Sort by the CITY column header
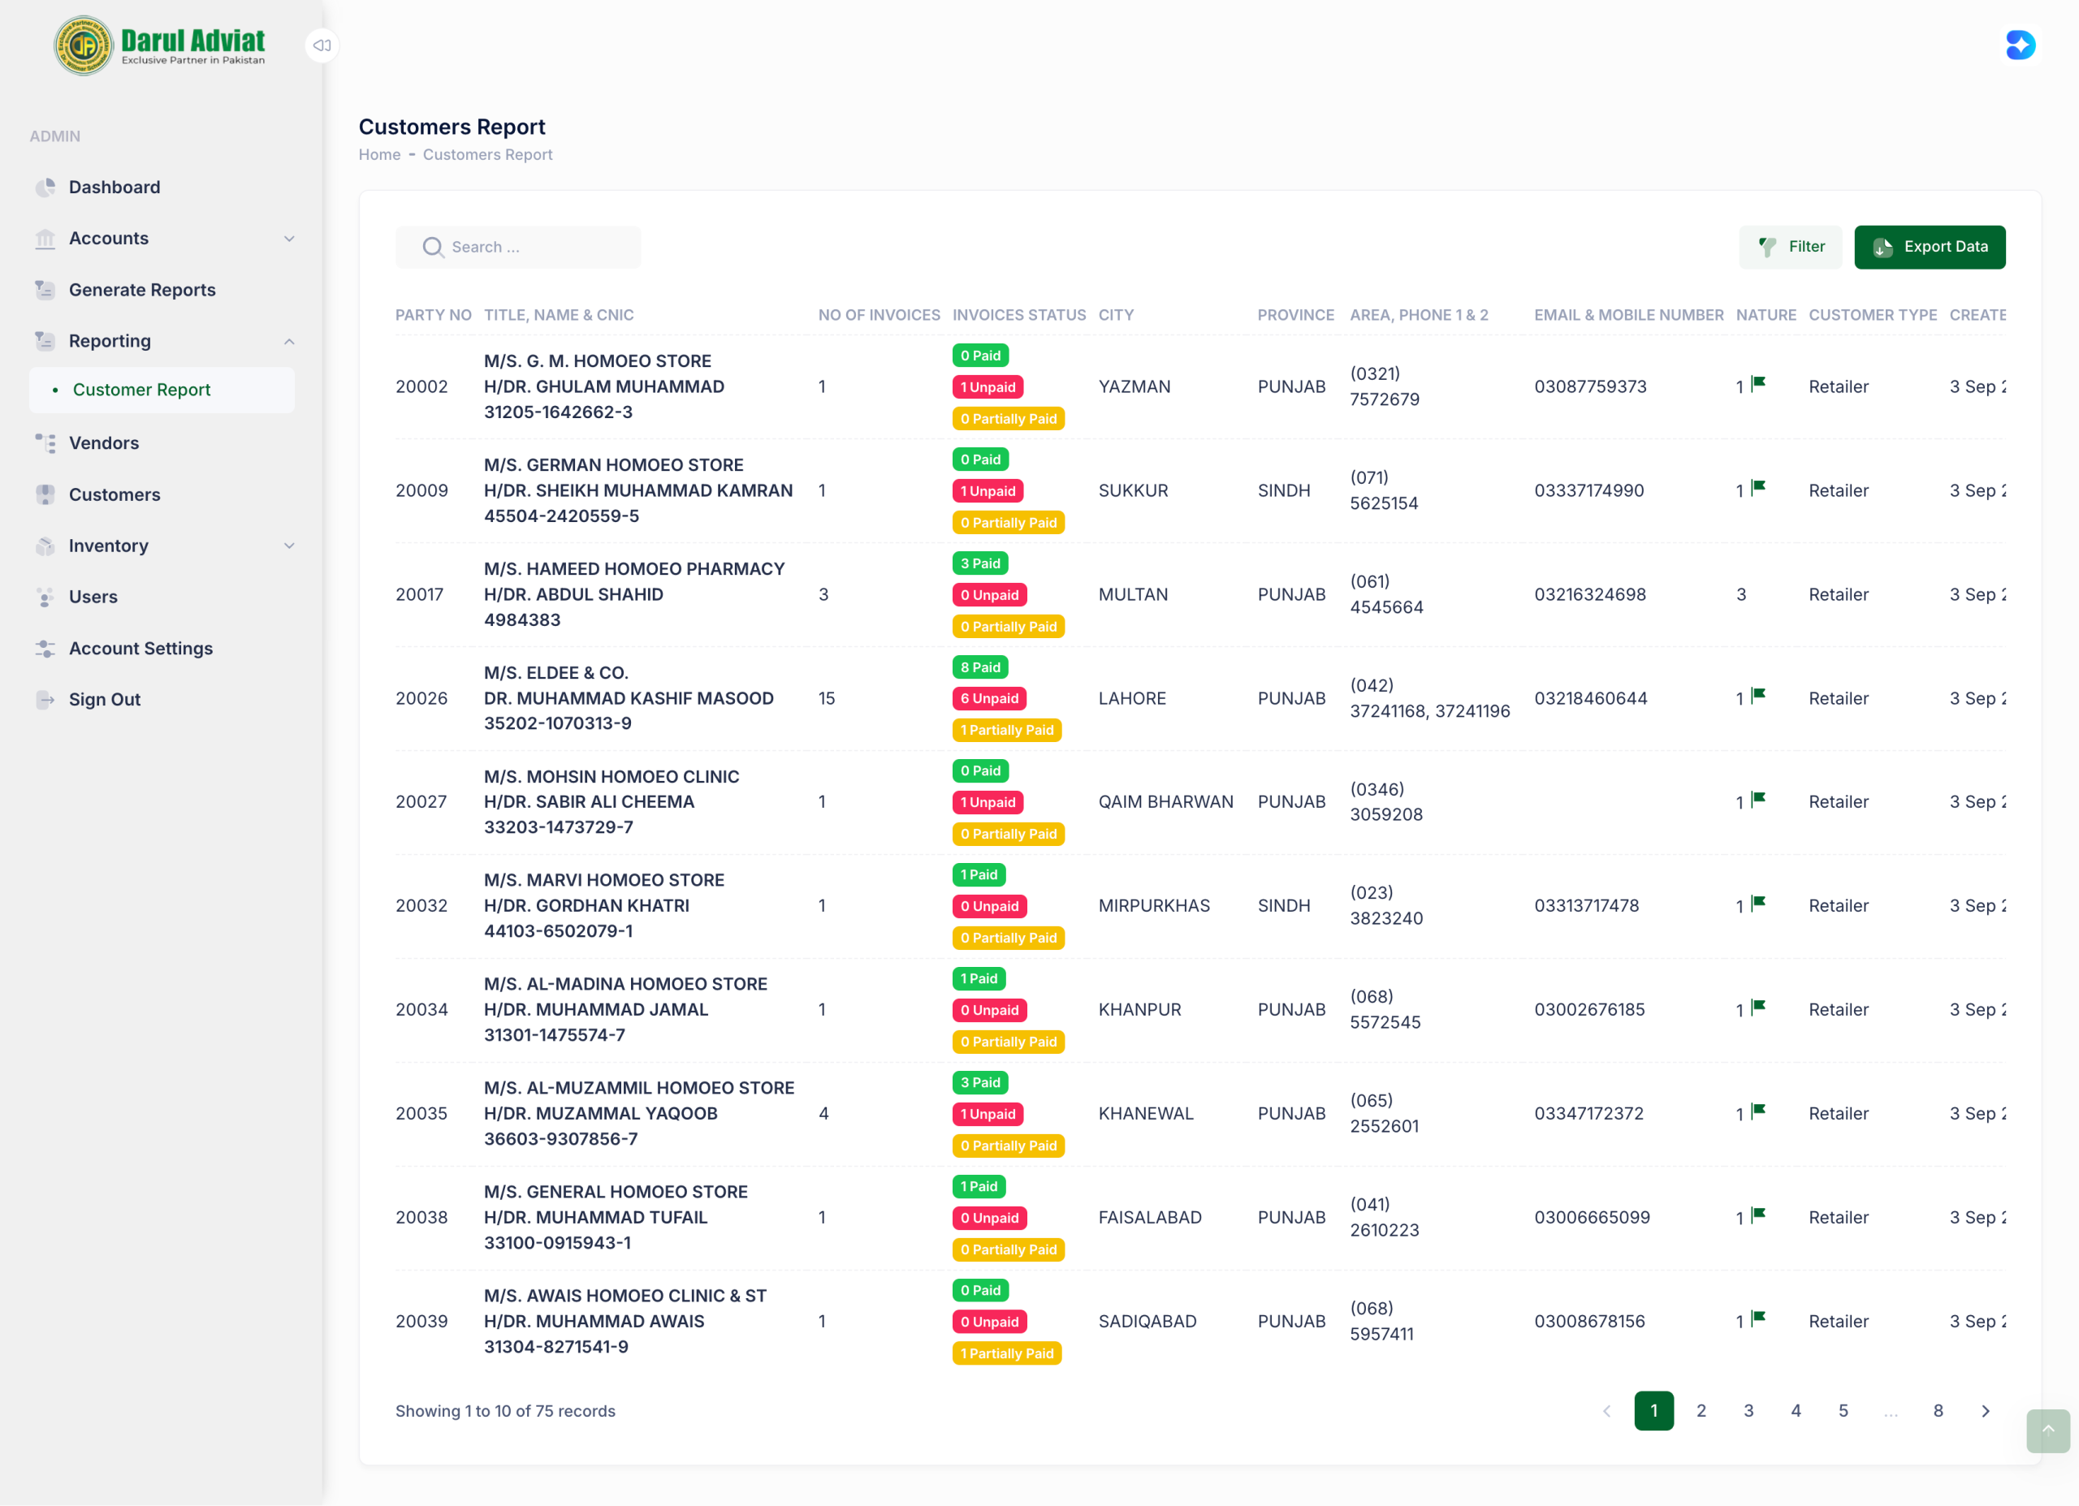The height and width of the screenshot is (1506, 2079). (x=1116, y=314)
